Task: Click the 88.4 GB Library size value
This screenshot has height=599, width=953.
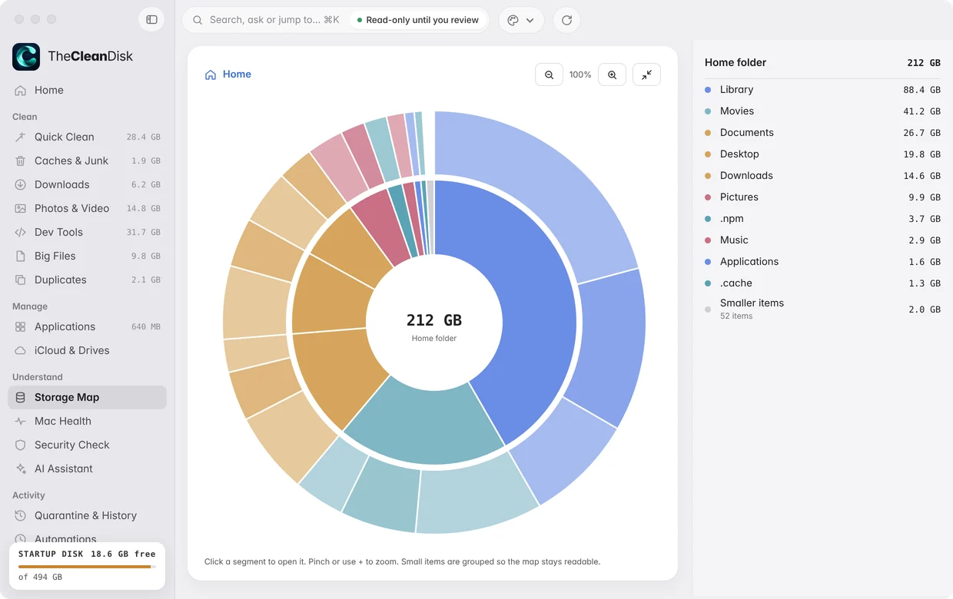Action: pos(922,90)
